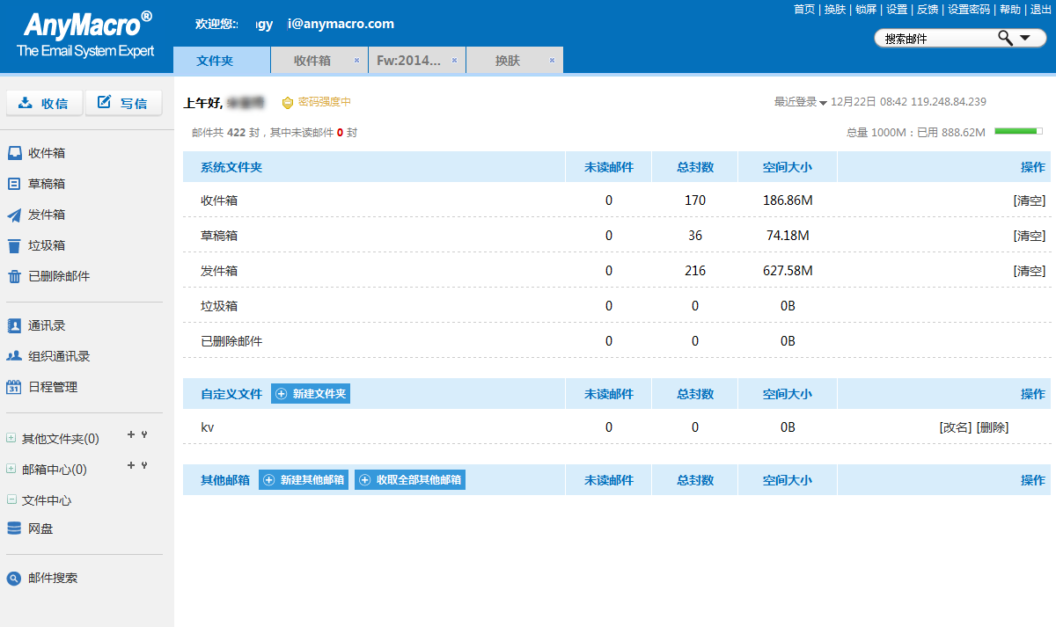Collapse the 文件中心 tree node
This screenshot has height=627, width=1056.
(11, 499)
